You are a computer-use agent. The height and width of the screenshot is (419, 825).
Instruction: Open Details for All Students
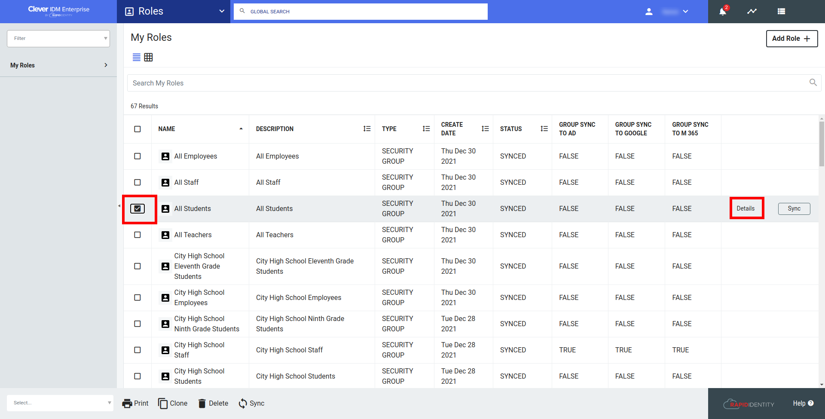(x=746, y=208)
